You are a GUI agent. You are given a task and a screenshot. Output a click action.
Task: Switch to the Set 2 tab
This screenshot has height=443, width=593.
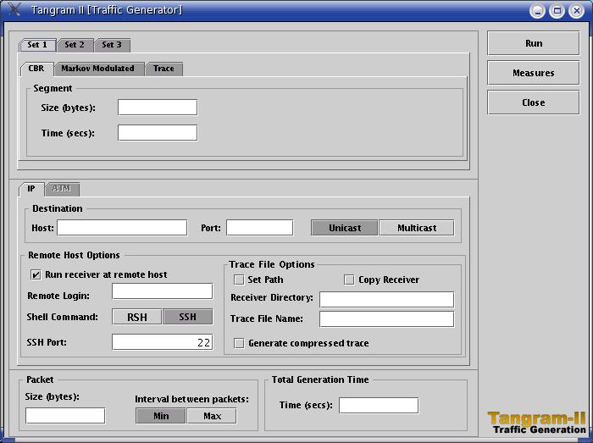click(x=75, y=45)
